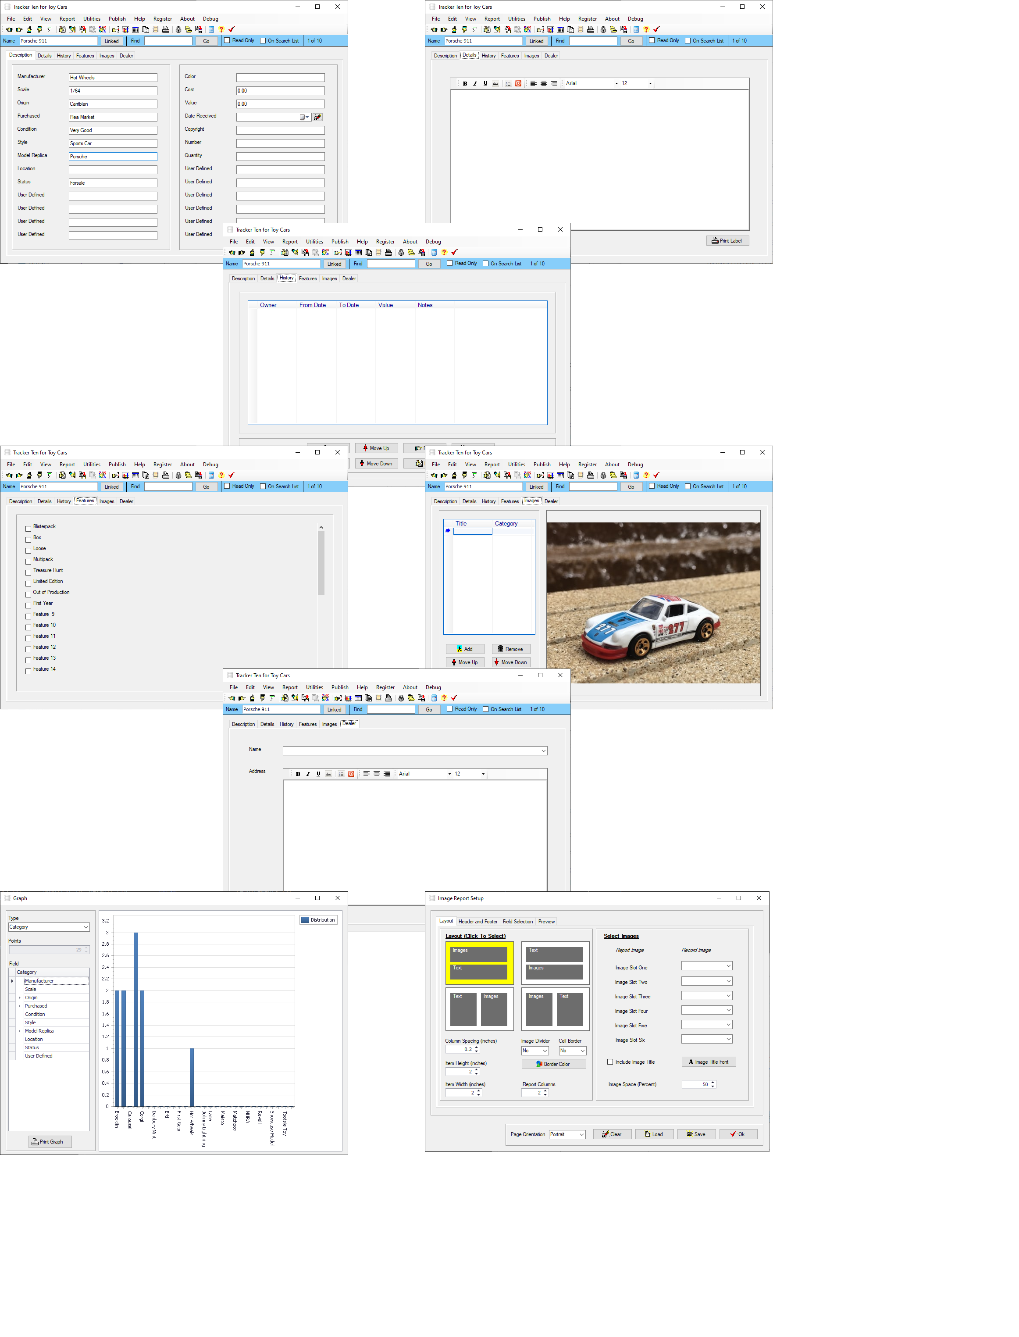Open the Field Selection tab
This screenshot has height=1337, width=1019.
coord(517,922)
